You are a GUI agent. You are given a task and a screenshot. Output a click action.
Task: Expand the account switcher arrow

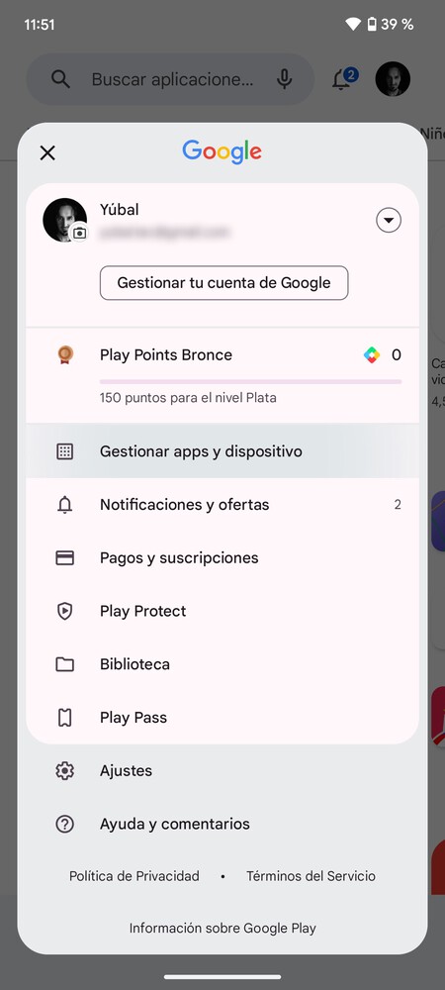[x=389, y=221]
